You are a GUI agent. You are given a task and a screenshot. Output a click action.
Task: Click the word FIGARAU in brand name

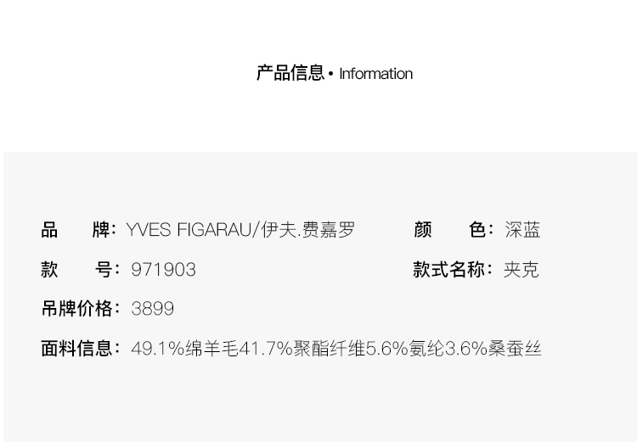[x=214, y=230]
